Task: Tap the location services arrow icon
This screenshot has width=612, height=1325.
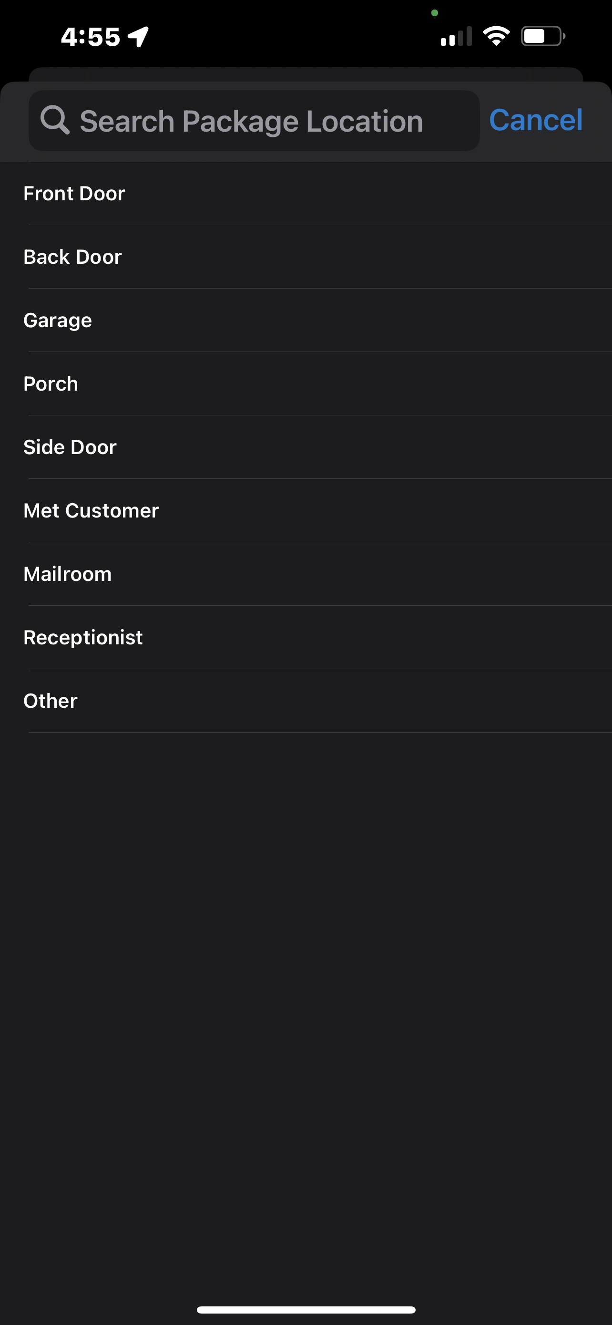Action: click(139, 37)
